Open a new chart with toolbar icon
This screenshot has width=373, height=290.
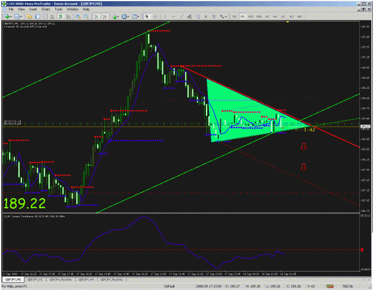point(7,17)
